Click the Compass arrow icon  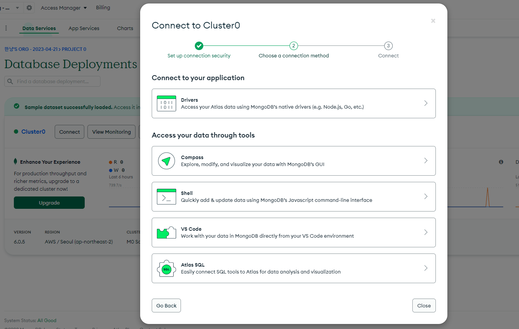tap(166, 161)
